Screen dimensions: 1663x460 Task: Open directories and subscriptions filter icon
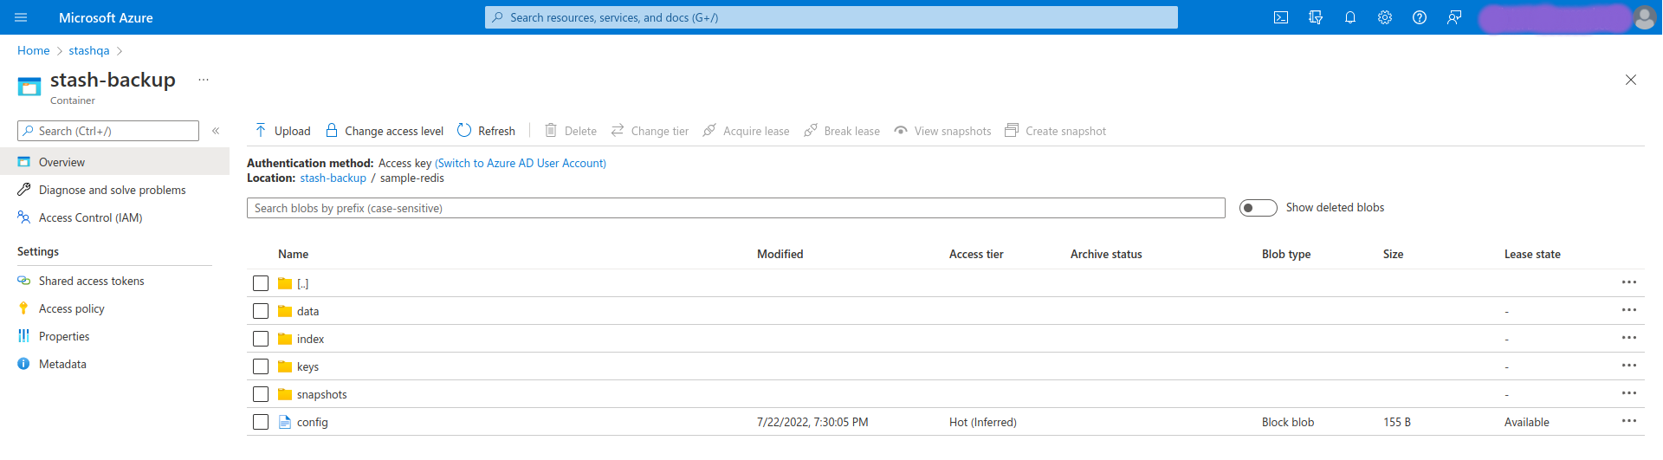tap(1316, 17)
